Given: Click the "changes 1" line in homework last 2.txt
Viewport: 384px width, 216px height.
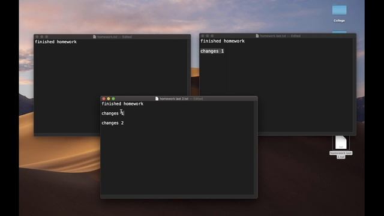Looking at the screenshot, I should pos(113,113).
